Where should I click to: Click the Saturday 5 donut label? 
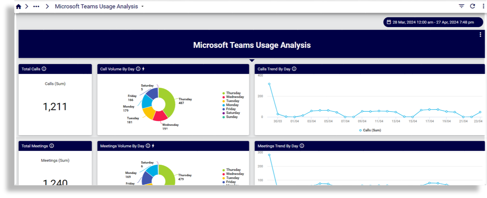tap(147, 87)
